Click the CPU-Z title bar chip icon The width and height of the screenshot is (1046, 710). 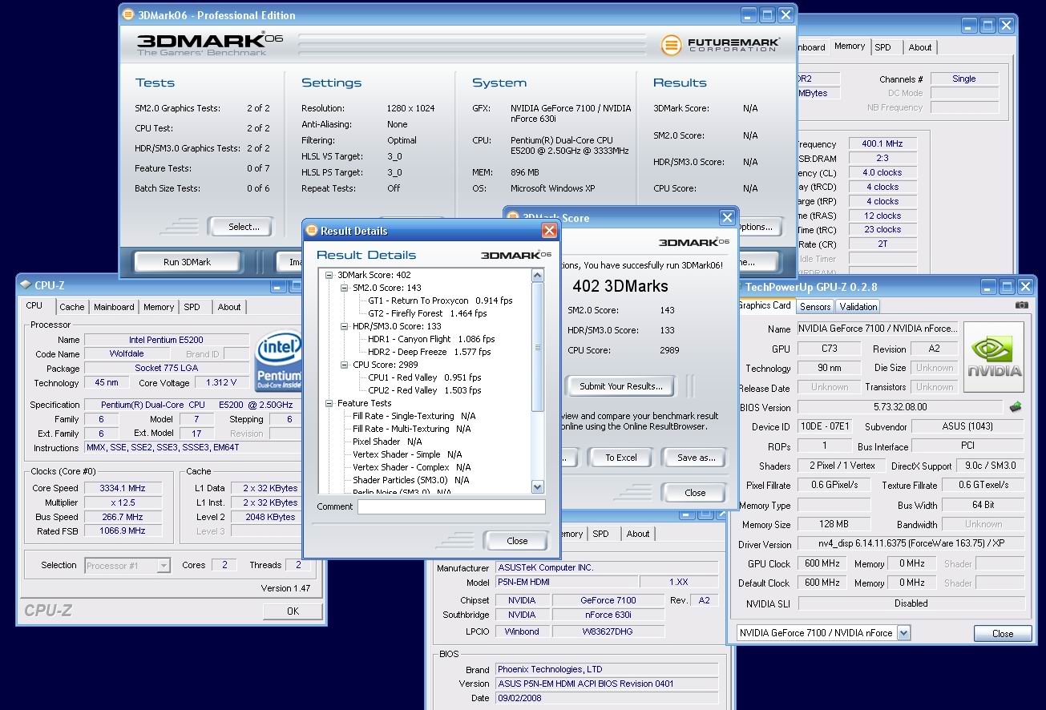tap(26, 285)
